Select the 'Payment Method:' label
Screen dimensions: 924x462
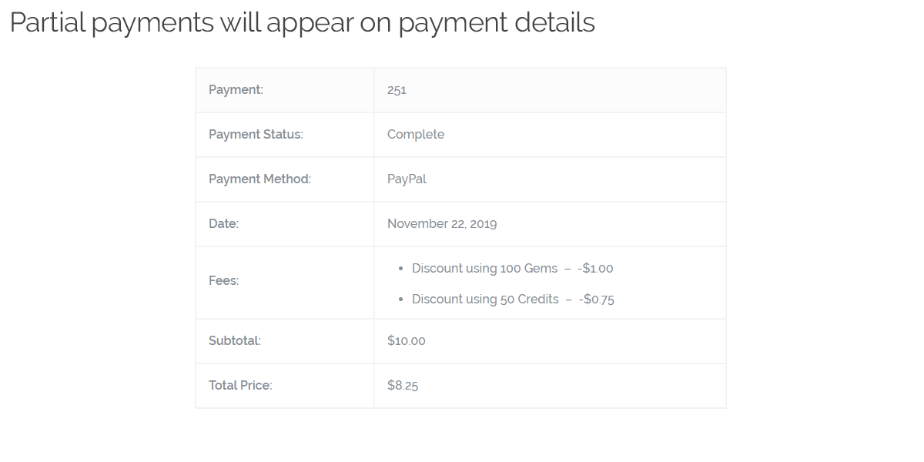coord(259,179)
